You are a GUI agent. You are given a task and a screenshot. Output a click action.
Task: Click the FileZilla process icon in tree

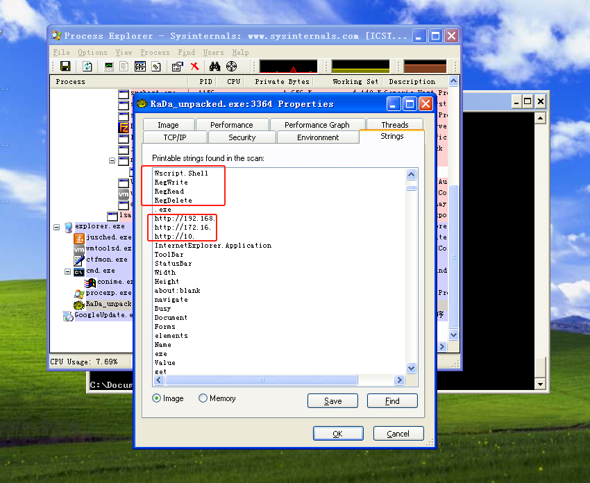[124, 127]
